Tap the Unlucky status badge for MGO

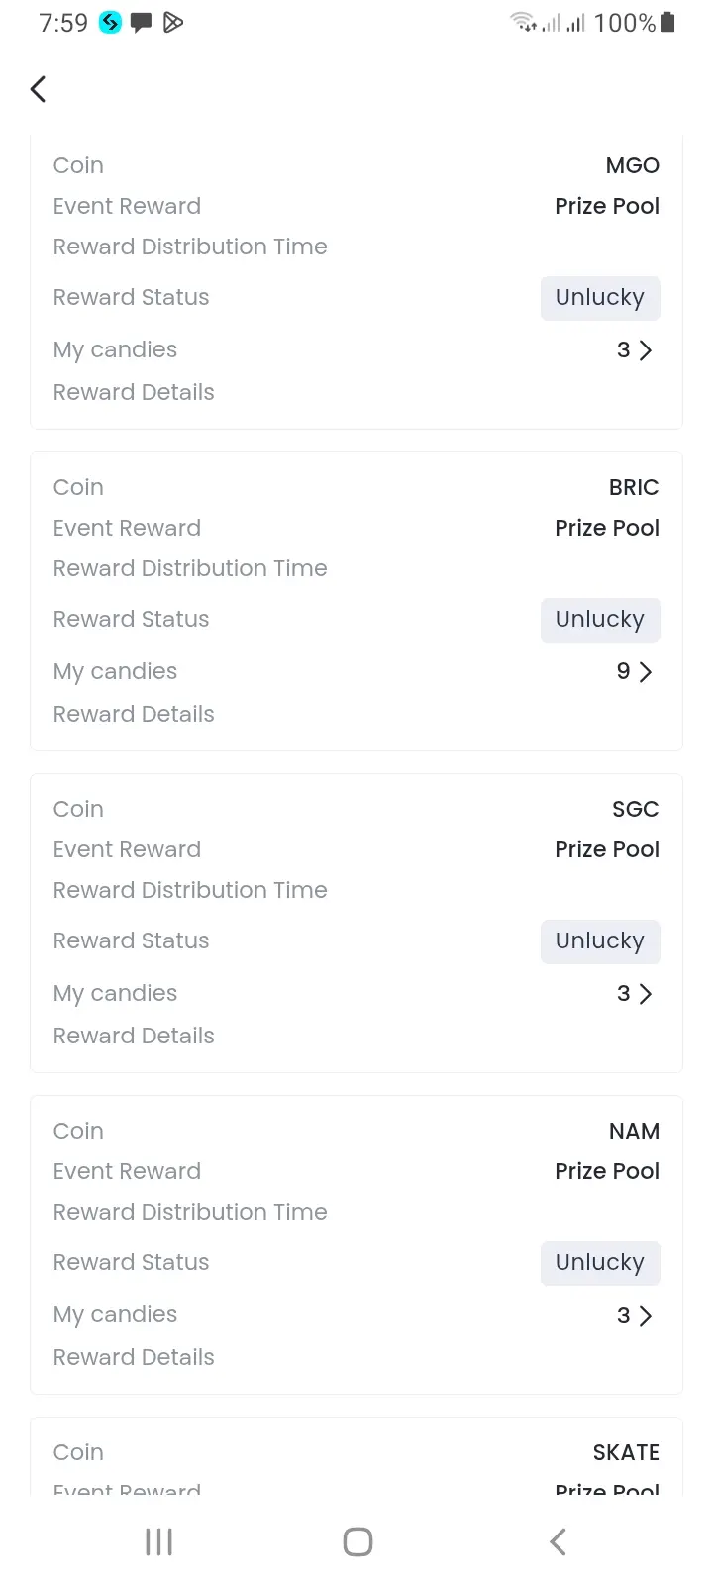pos(600,298)
